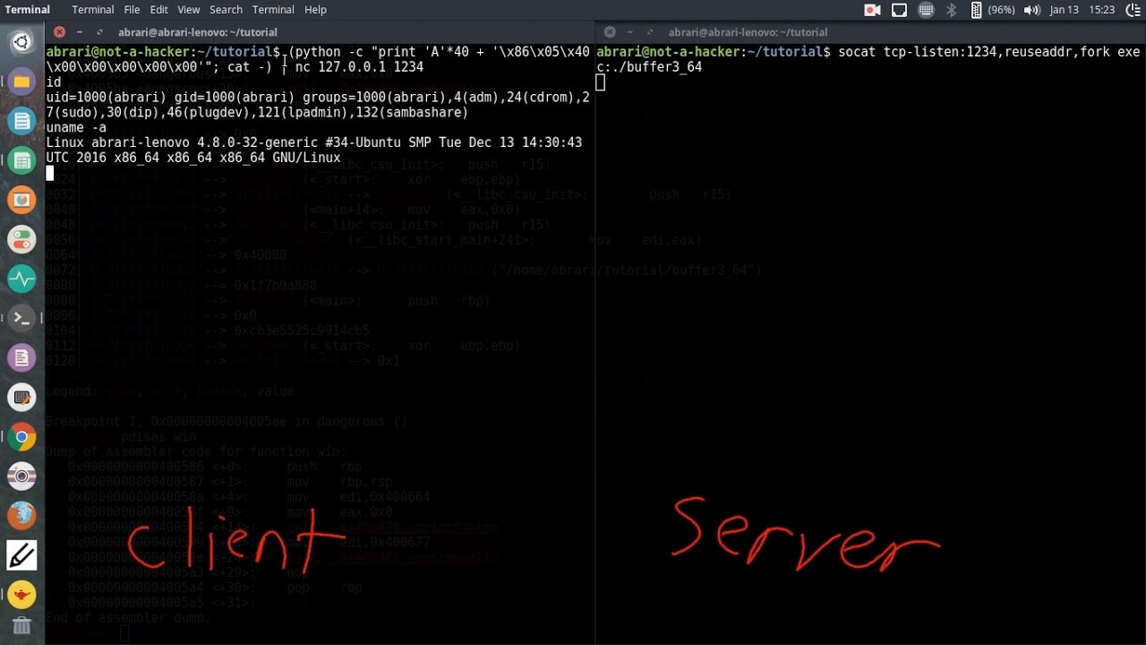Open the Bluetooth indicator menu
The image size is (1146, 645).
coord(952,10)
